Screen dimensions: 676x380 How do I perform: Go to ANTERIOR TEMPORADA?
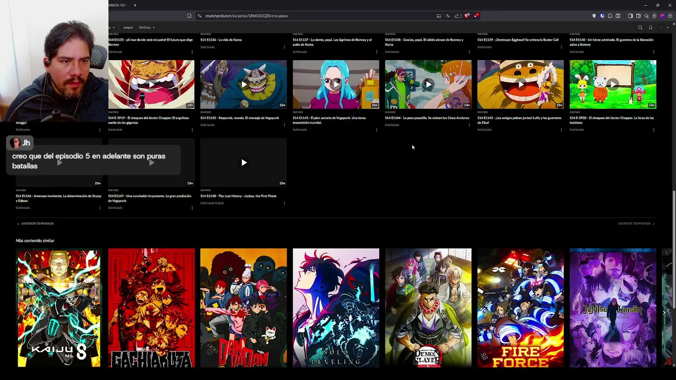point(35,224)
